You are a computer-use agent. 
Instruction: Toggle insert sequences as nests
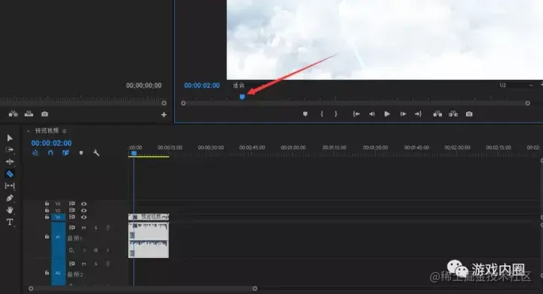(35, 153)
